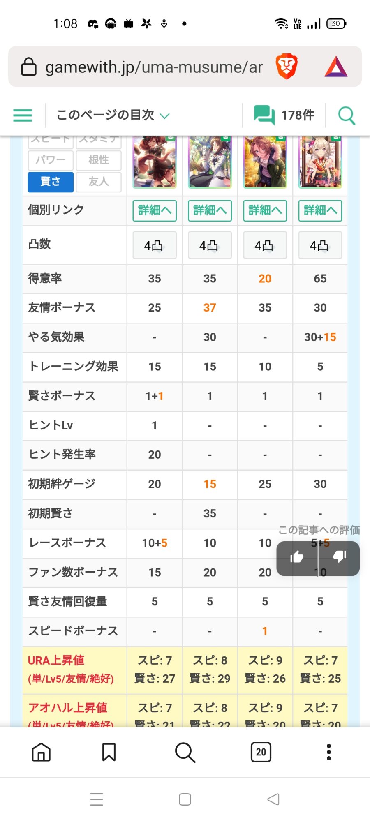
Task: Open bookmarks from bottom toolbar
Action: click(109, 752)
